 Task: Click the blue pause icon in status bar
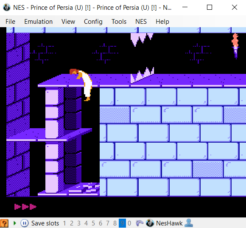click(25, 223)
